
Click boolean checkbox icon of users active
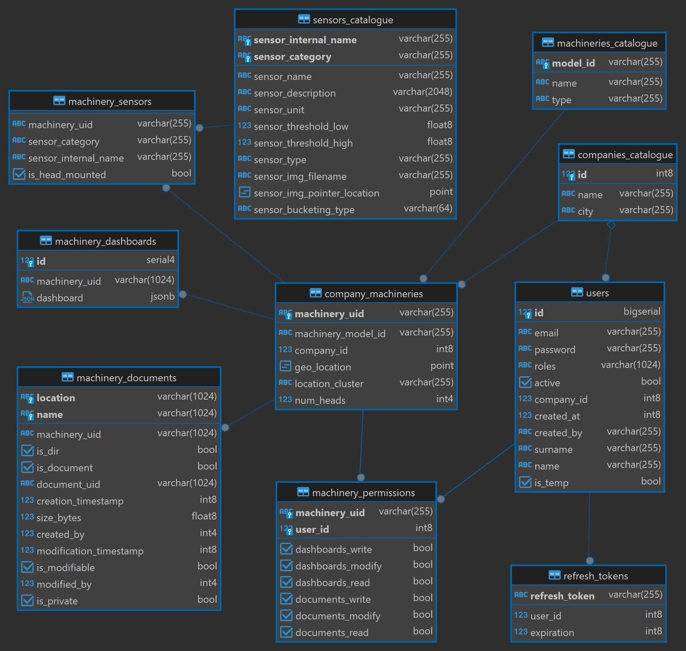tap(525, 382)
